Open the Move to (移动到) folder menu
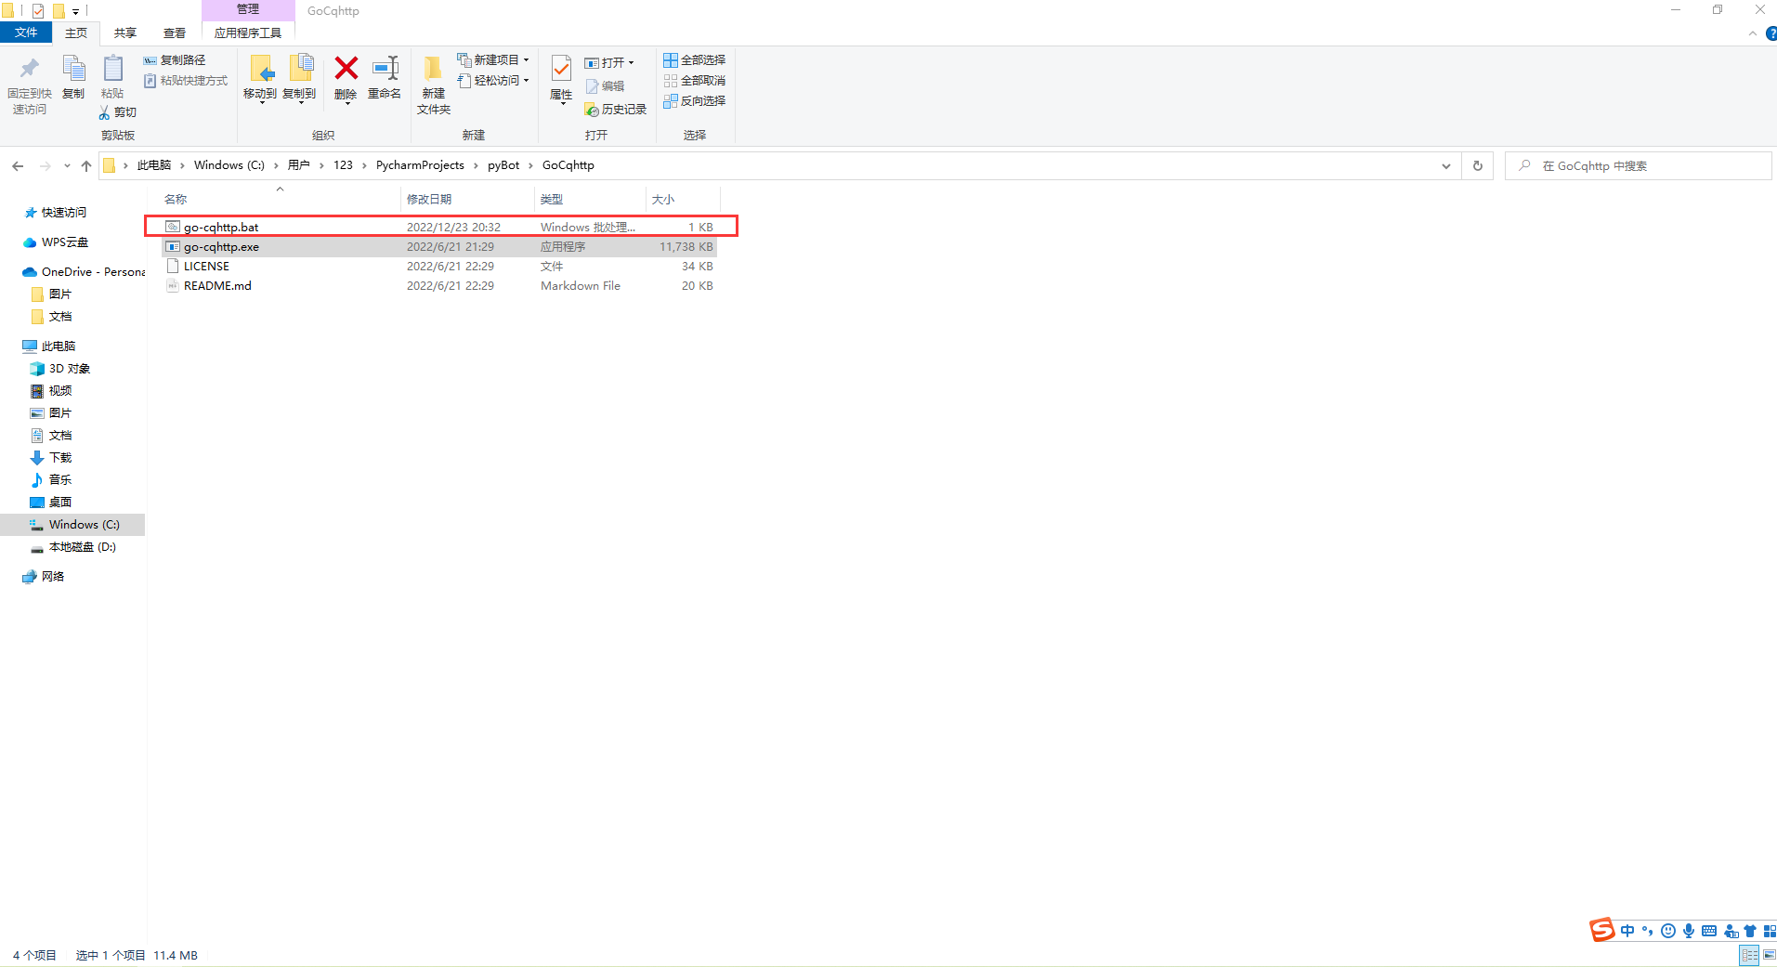This screenshot has height=967, width=1777. point(260,78)
